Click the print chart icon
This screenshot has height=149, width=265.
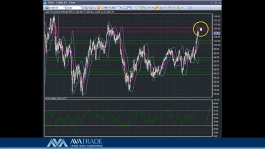click(124, 8)
